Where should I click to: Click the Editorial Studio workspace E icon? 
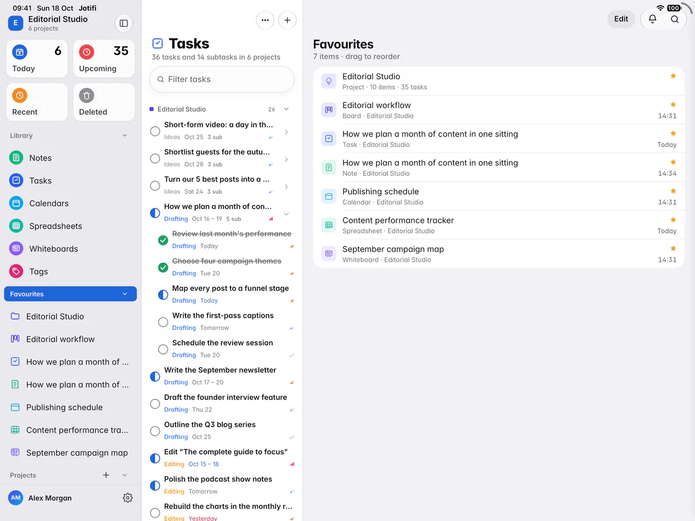[x=16, y=23]
